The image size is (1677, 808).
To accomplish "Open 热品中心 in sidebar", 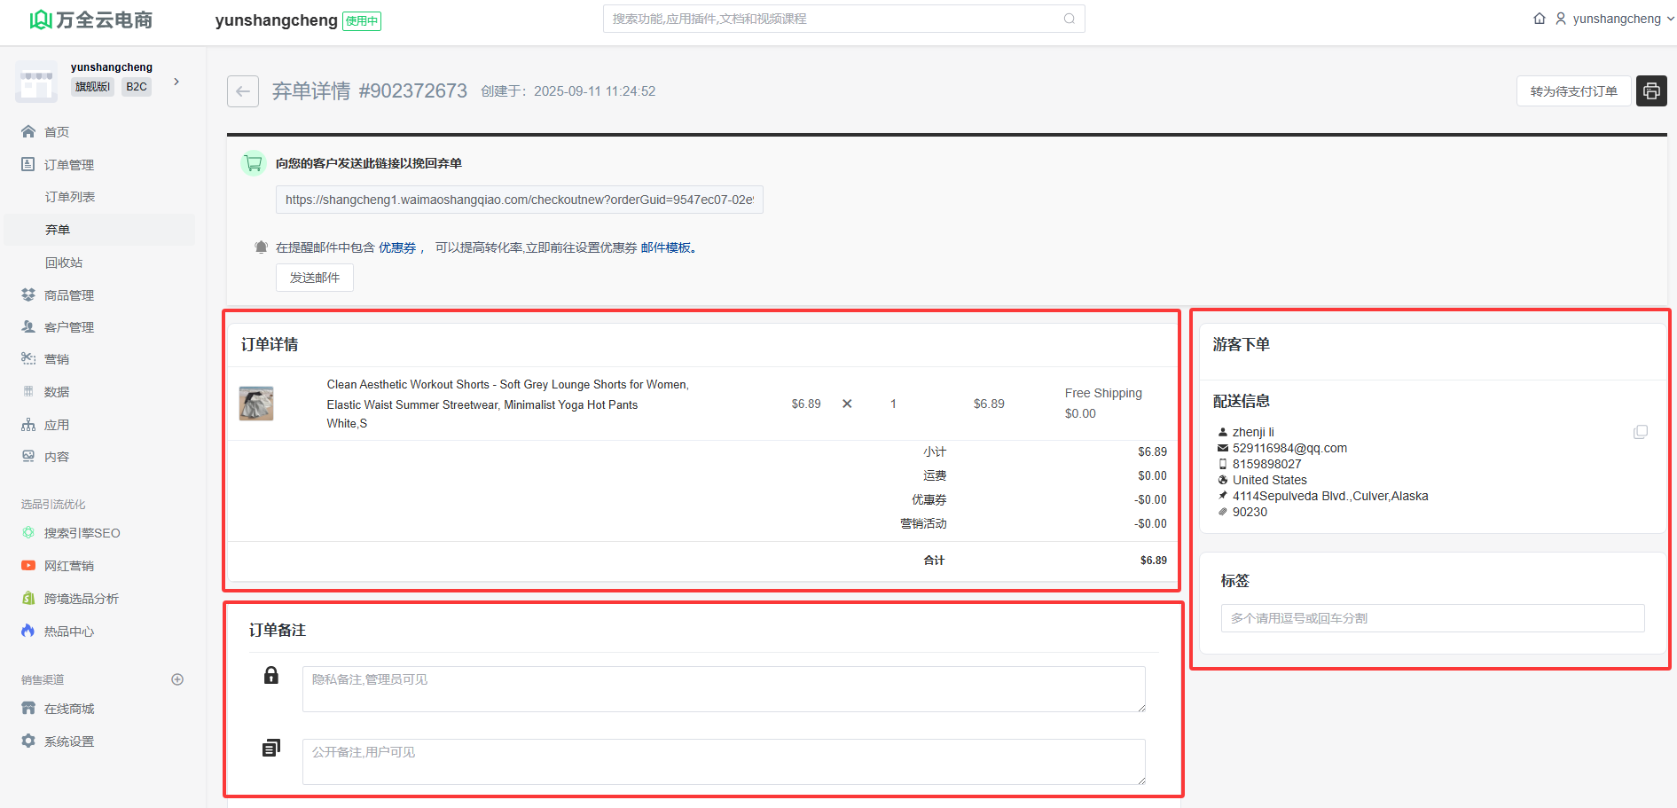I will (69, 631).
